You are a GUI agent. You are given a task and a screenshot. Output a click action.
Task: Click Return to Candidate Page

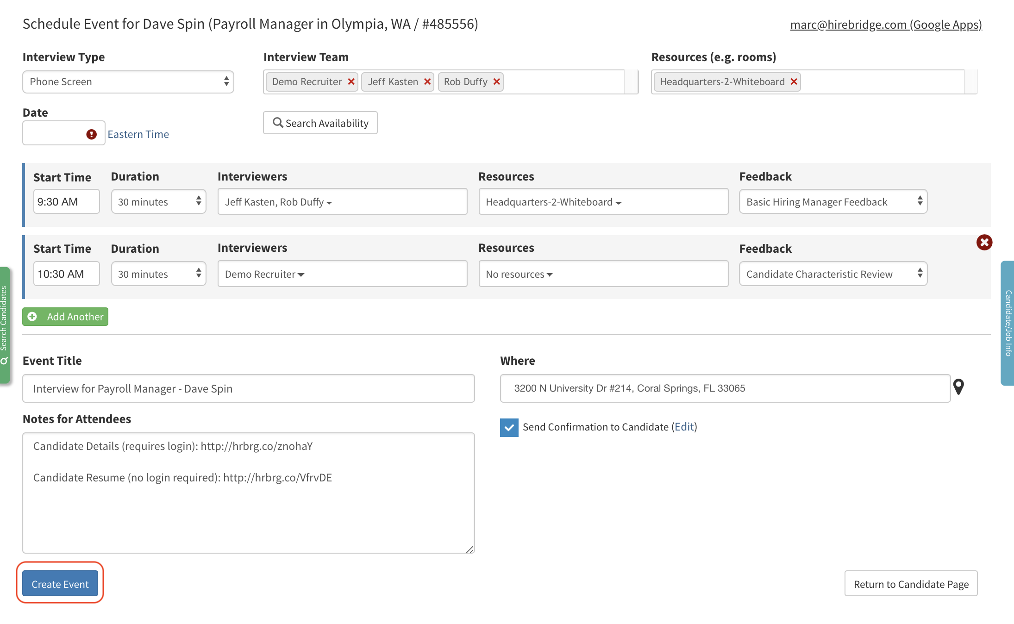coord(910,584)
